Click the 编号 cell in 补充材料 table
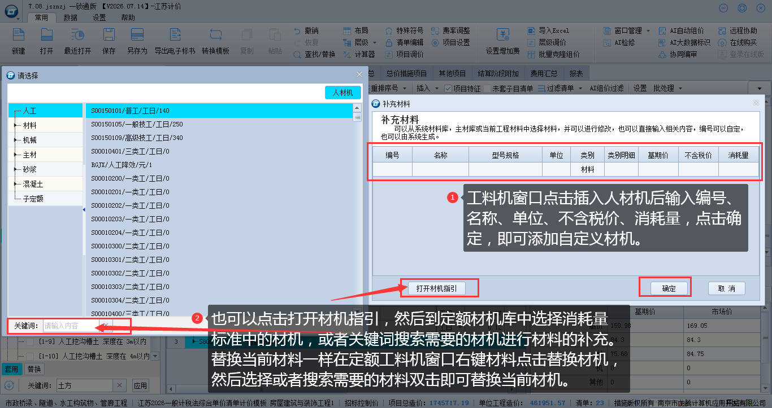The width and height of the screenshot is (772, 408). click(x=392, y=169)
